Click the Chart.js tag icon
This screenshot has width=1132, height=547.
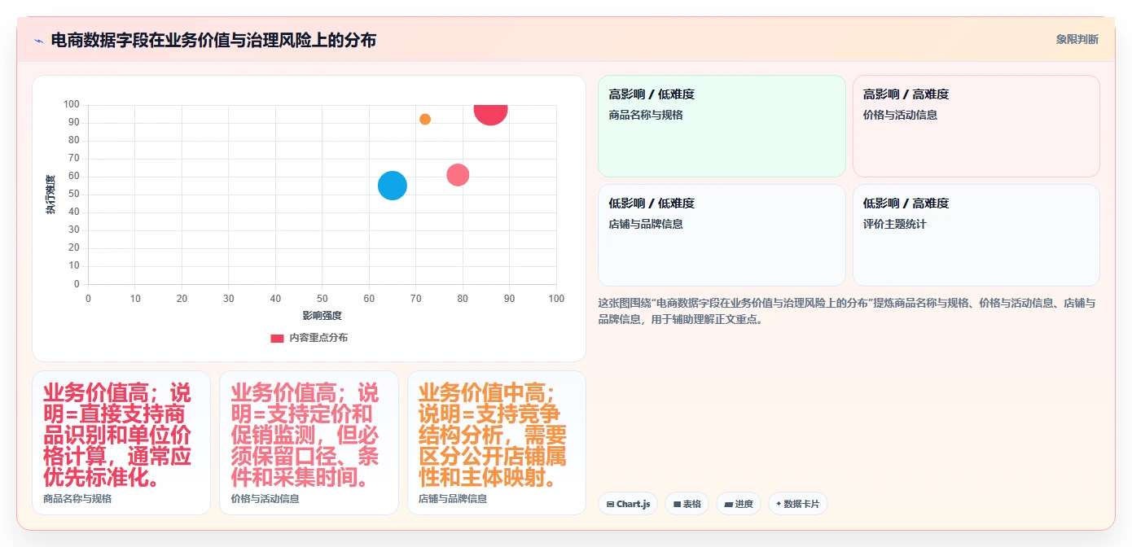(610, 505)
